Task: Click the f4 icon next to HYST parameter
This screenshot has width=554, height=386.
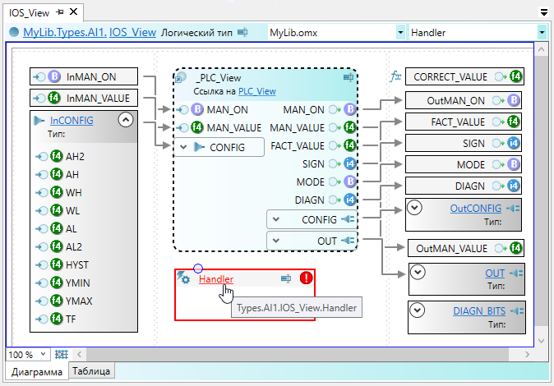Action: (x=56, y=264)
